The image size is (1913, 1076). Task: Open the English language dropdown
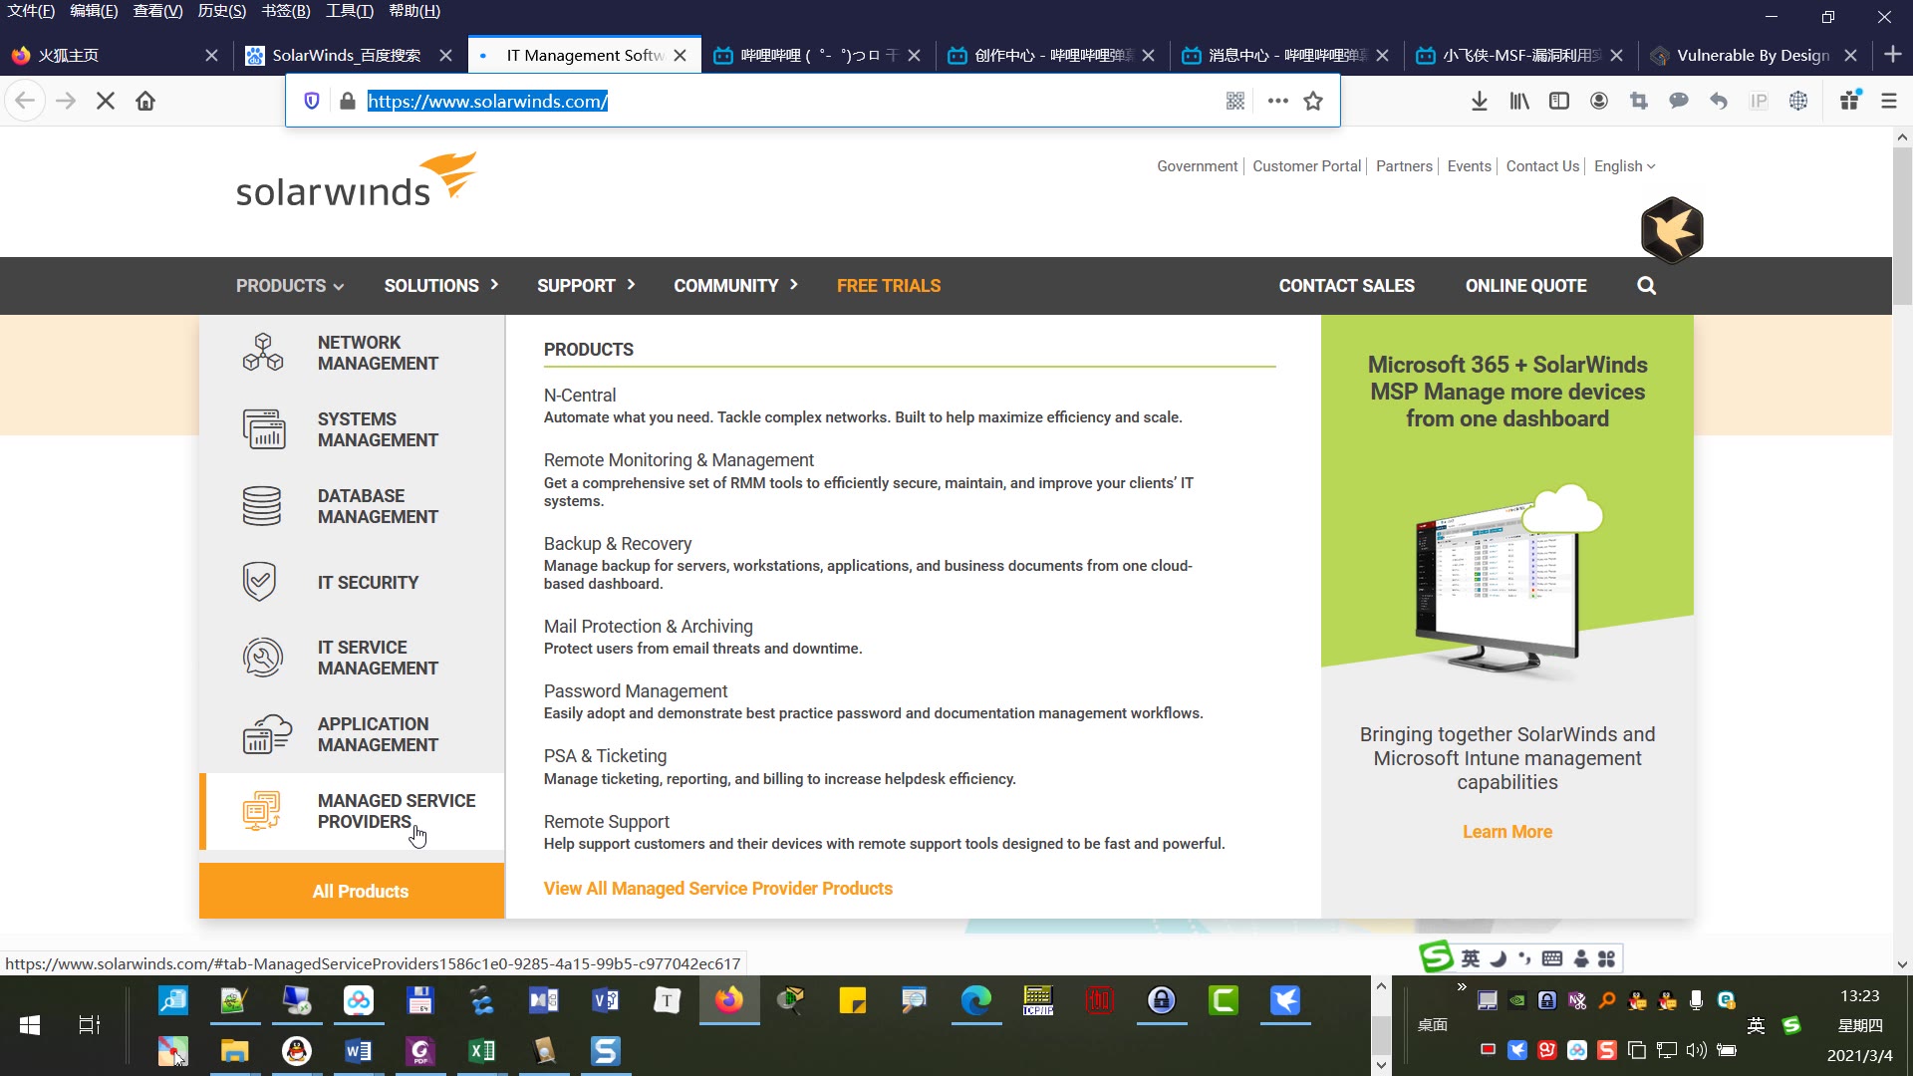[1624, 166]
